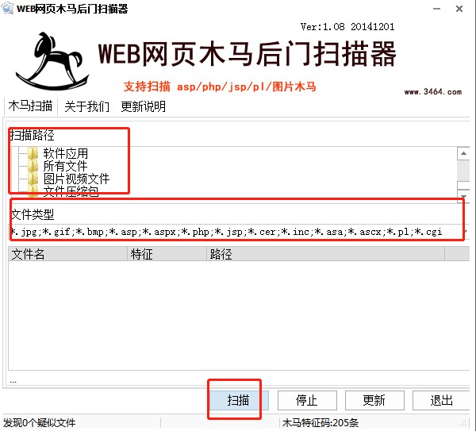Click status text 发现0个疑似文件

pos(40,423)
